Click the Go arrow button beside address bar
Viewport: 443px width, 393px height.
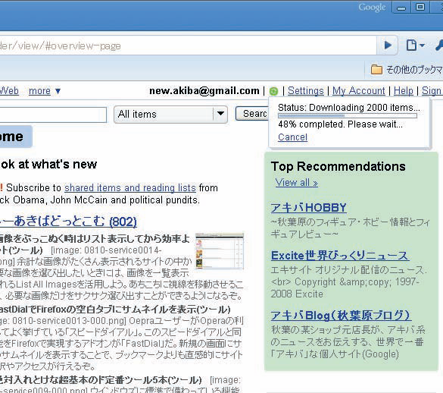pyautogui.click(x=388, y=46)
